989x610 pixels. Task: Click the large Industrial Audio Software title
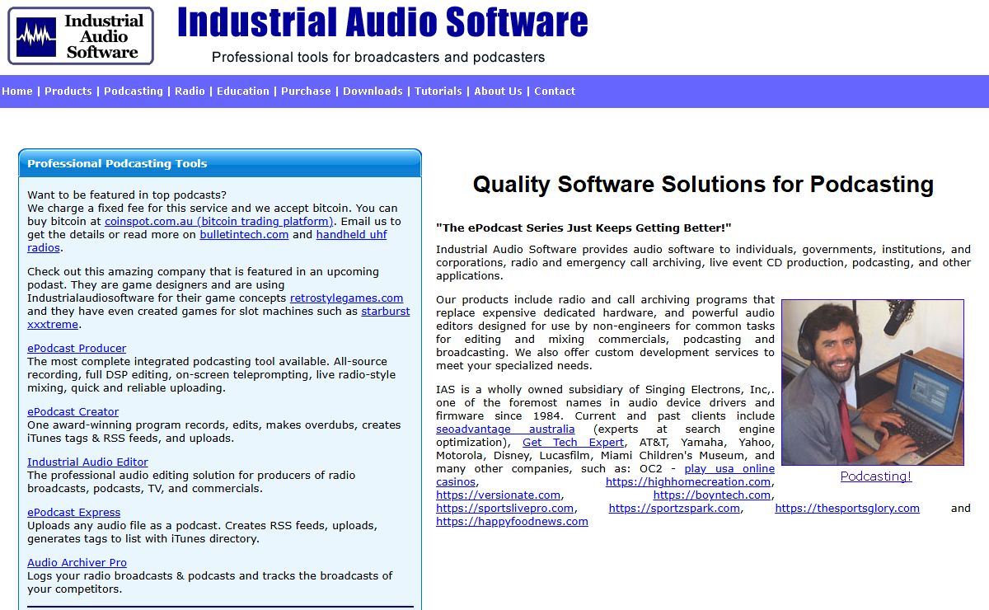(382, 22)
